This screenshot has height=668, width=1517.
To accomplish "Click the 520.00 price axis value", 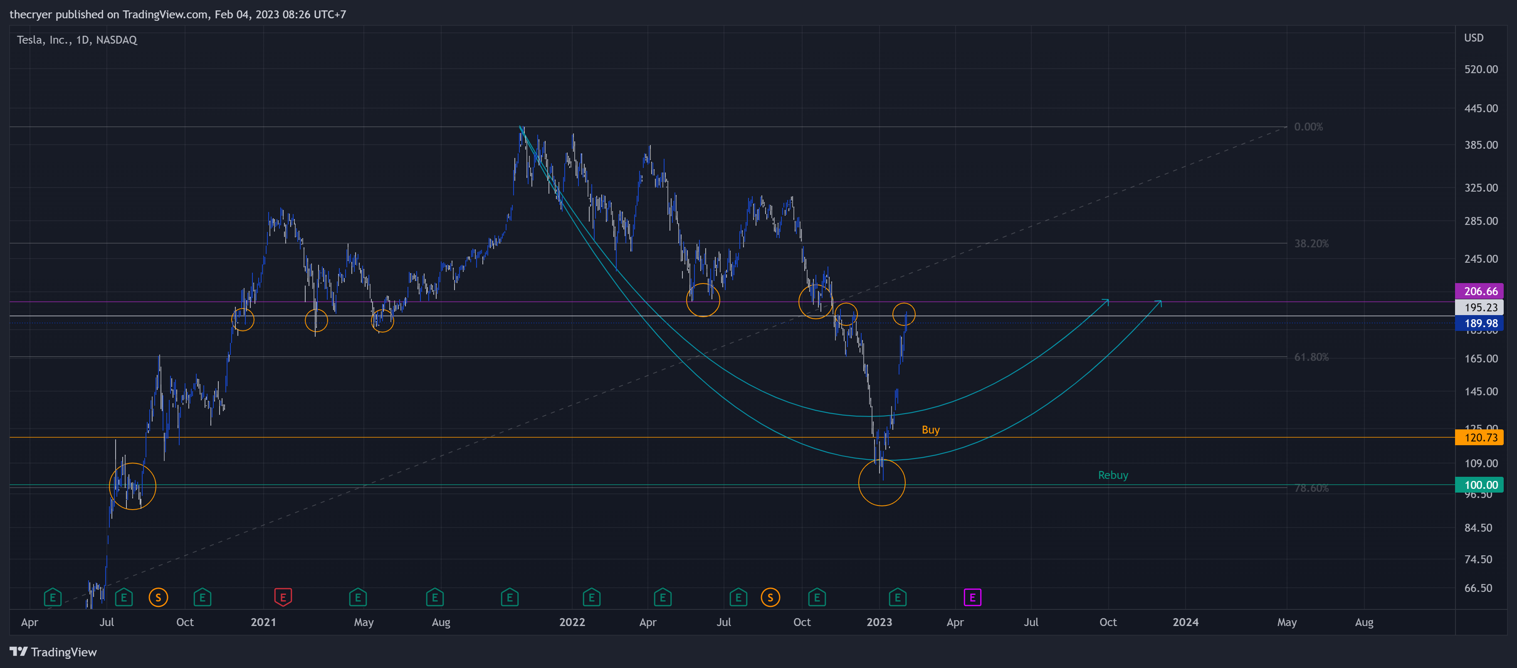I will click(1481, 69).
